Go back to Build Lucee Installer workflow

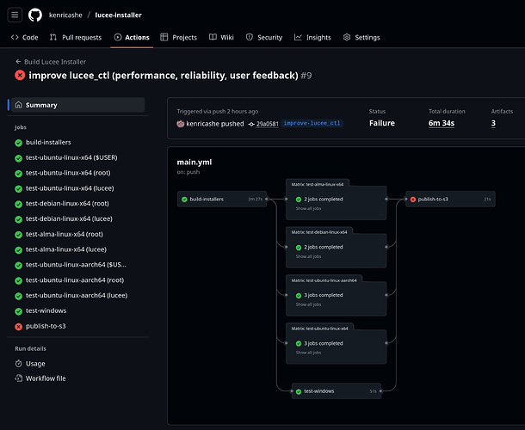(55, 62)
